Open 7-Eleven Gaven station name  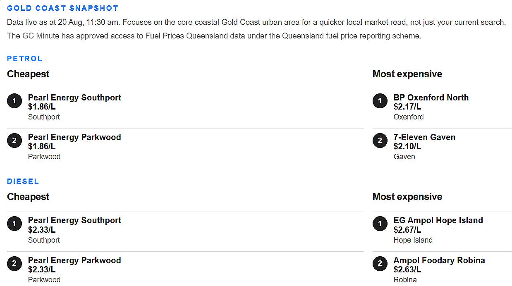[x=424, y=137]
